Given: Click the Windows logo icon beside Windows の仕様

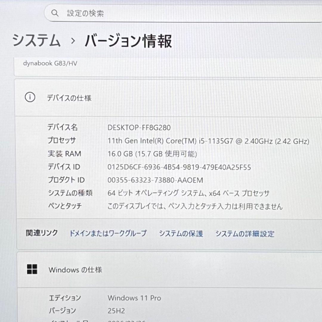Looking at the screenshot, I should pos(32,269).
